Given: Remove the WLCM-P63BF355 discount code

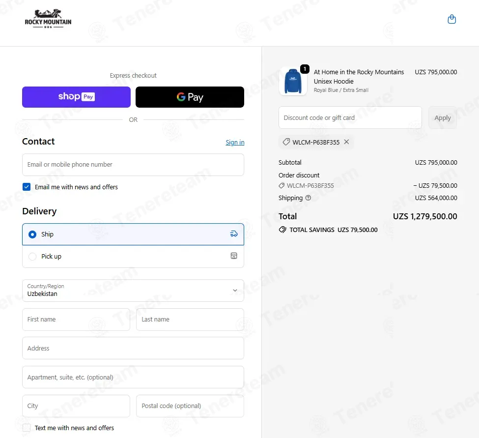Looking at the screenshot, I should [346, 142].
